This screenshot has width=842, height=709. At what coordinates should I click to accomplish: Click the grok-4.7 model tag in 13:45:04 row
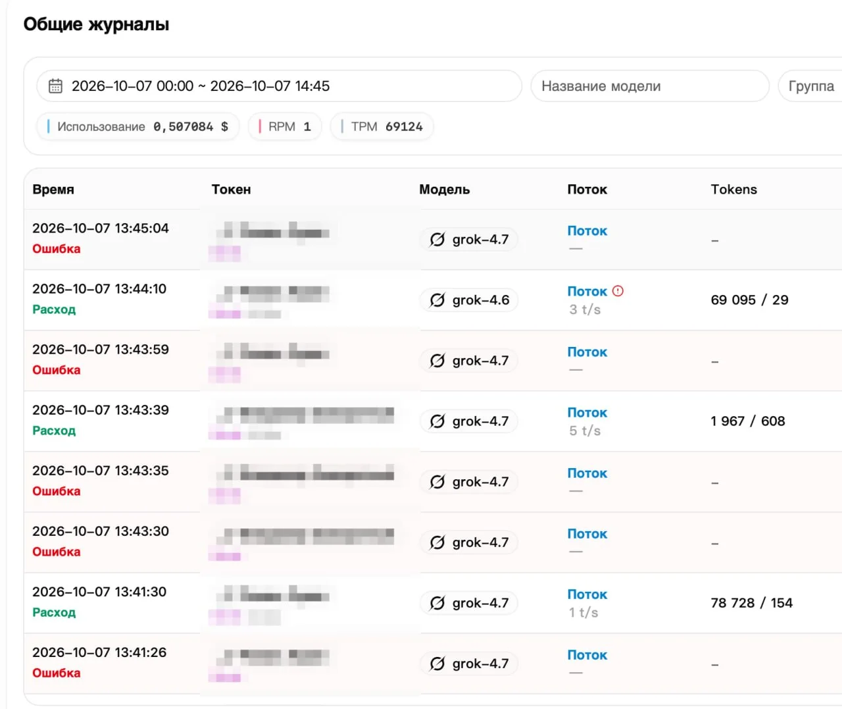click(469, 240)
